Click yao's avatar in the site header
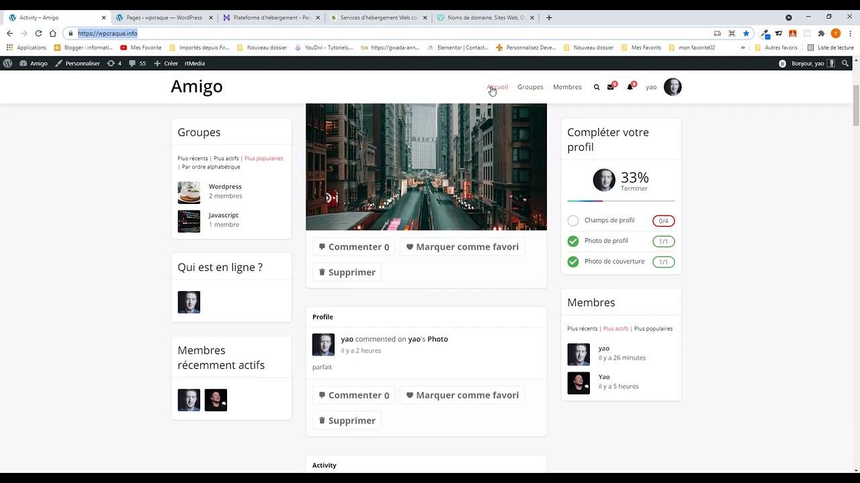The image size is (860, 483). click(673, 87)
